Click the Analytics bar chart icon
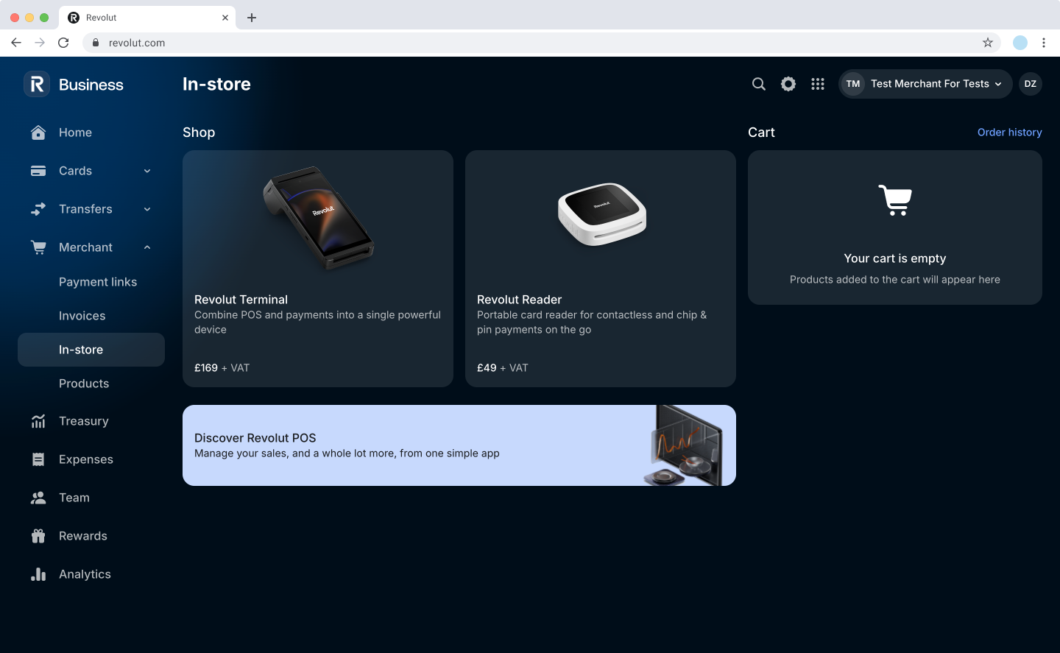 38,574
